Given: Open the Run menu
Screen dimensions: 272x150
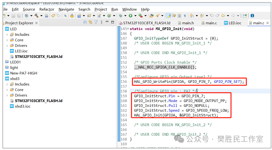Looking at the screenshot, I should [x=115, y=9].
